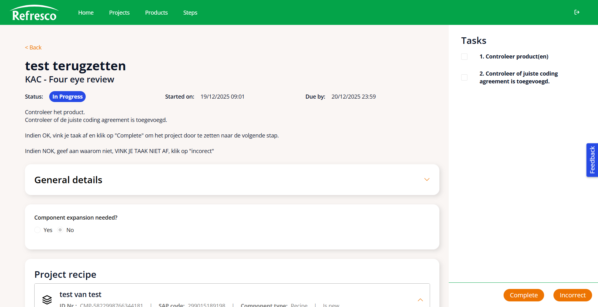The height and width of the screenshot is (307, 598).
Task: Click the 'KAC - Four eye review' subtitle
Action: pyautogui.click(x=69, y=80)
